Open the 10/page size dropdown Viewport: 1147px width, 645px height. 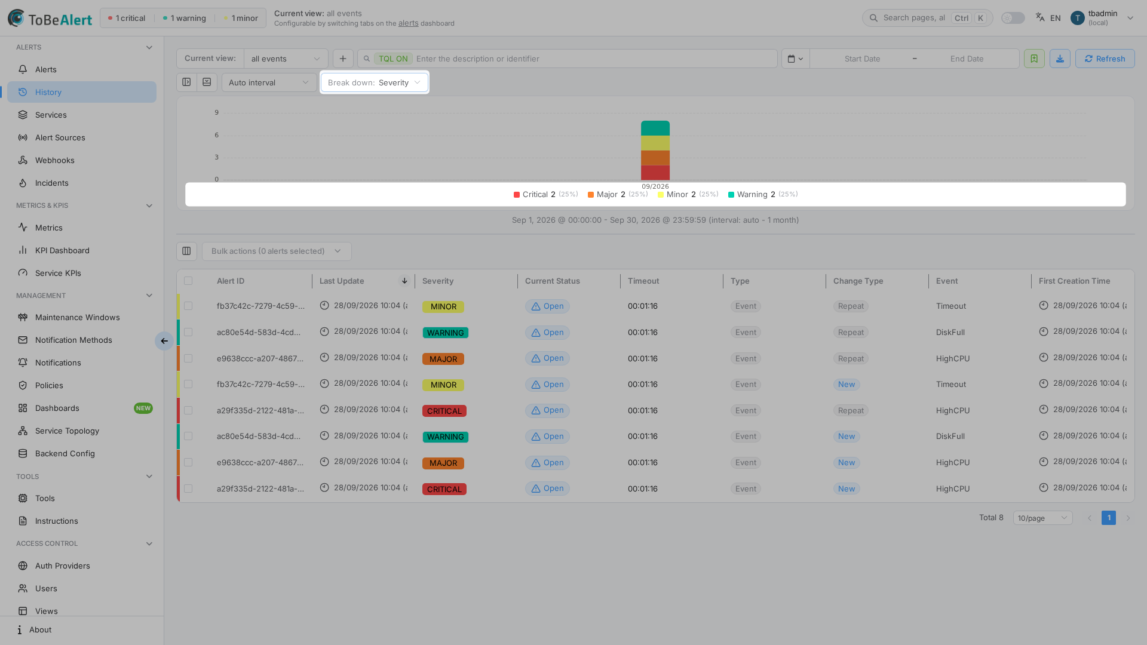(x=1042, y=518)
